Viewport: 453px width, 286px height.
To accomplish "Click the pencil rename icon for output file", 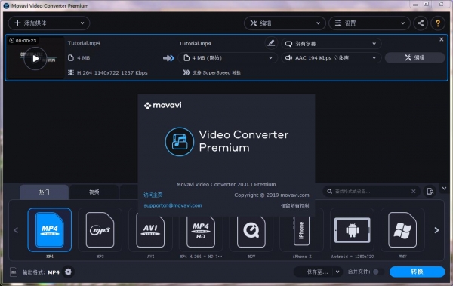I will pos(271,43).
